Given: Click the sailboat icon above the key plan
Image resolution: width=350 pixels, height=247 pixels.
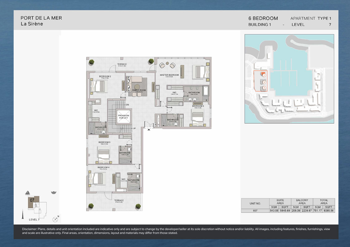Looking at the screenshot, I should coord(28,193).
